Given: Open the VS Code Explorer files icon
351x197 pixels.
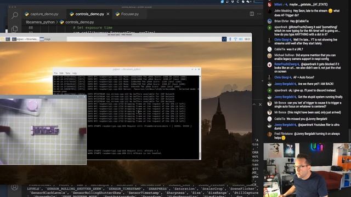Looking at the screenshot, I should point(15,28).
